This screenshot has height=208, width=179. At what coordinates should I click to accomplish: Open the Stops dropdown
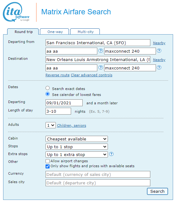[x=76, y=147]
